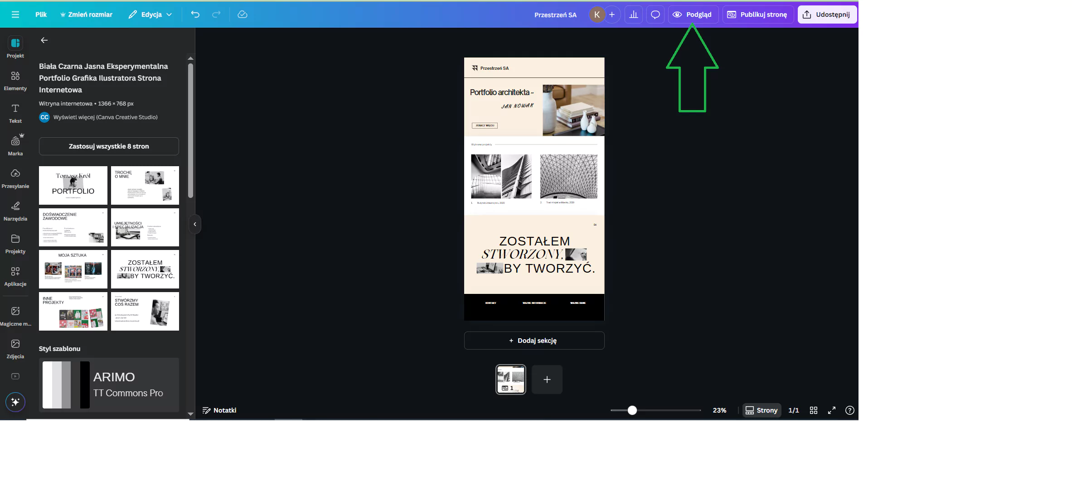Open the Marka brand tab
The height and width of the screenshot is (490, 1072).
click(15, 146)
